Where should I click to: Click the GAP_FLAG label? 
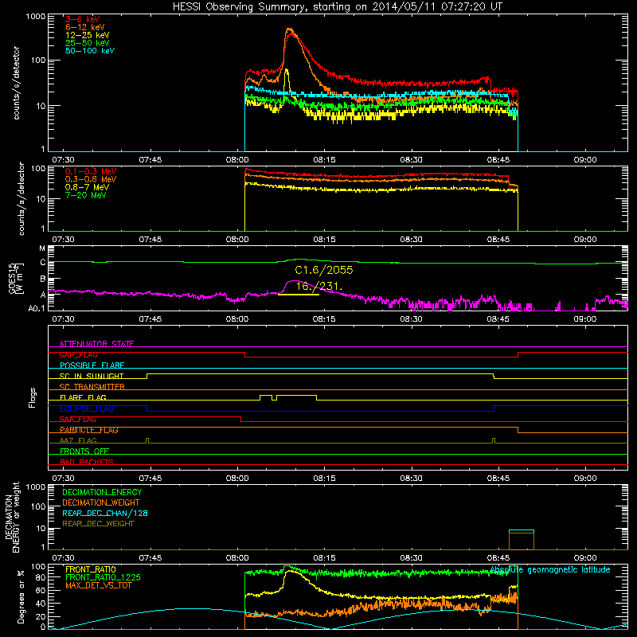point(78,354)
